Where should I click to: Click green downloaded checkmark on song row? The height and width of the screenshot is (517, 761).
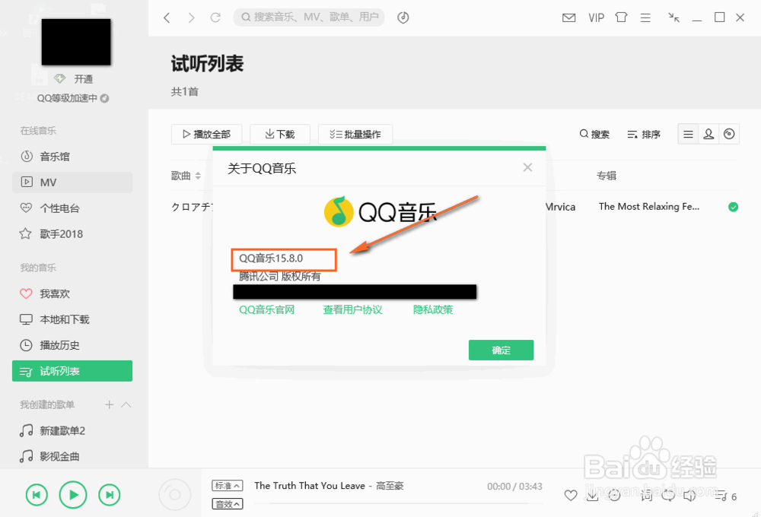[x=734, y=207]
